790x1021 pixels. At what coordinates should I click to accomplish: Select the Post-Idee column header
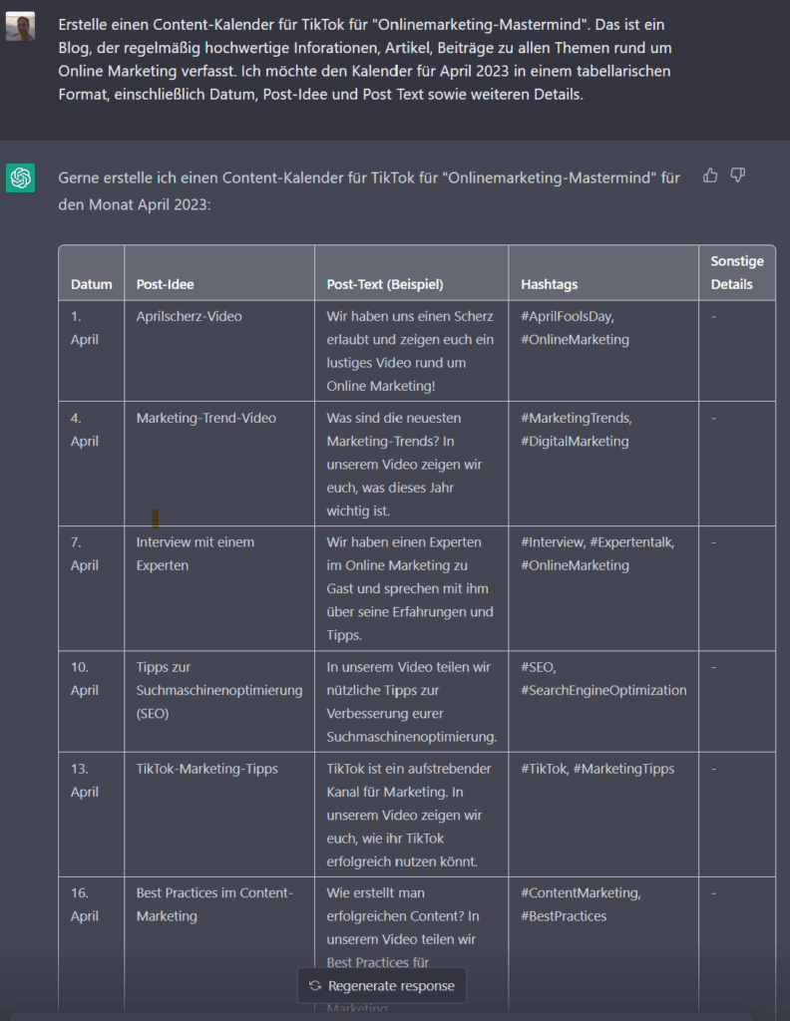[165, 284]
